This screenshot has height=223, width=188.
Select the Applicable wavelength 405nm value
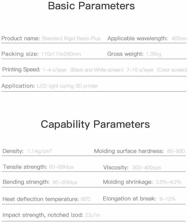click(x=179, y=38)
